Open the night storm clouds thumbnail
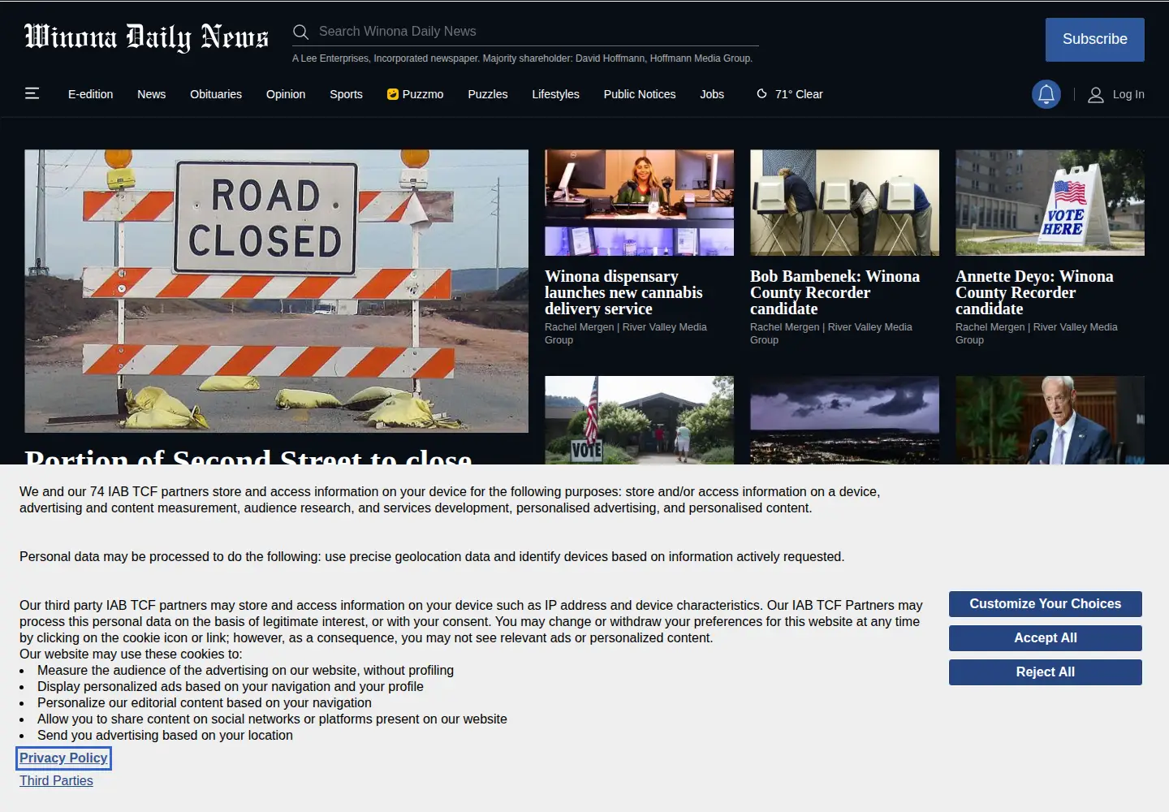Image resolution: width=1169 pixels, height=812 pixels. (x=844, y=420)
